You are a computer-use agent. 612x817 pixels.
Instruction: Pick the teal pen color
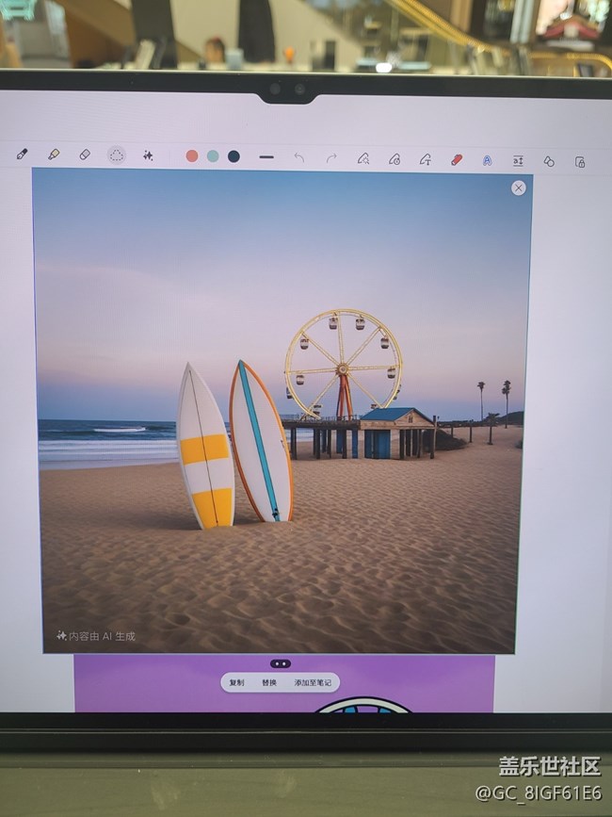pos(213,155)
